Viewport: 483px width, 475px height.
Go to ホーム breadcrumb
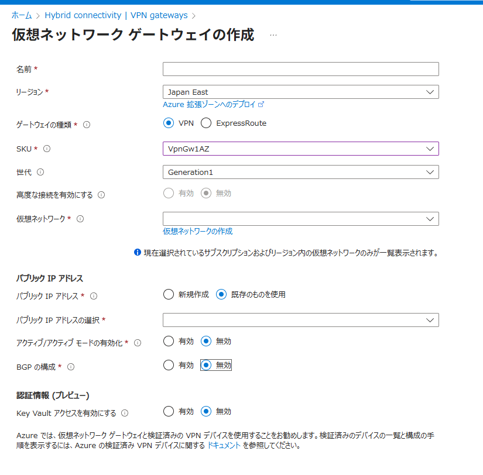coord(22,15)
